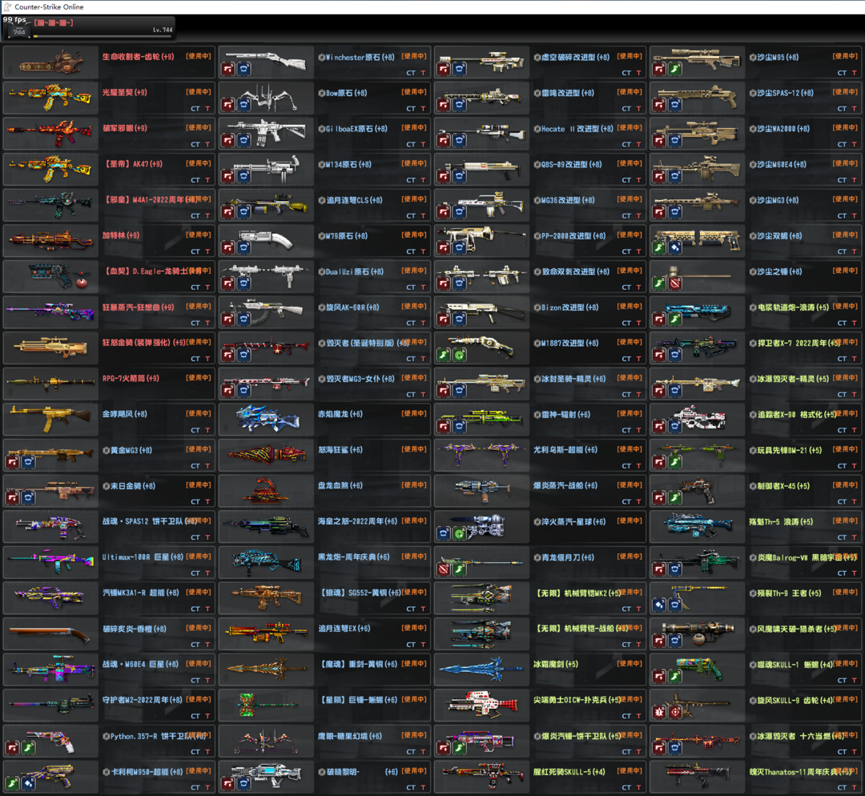
Task: Toggle CT team on 加特林 row
Action: coord(195,251)
